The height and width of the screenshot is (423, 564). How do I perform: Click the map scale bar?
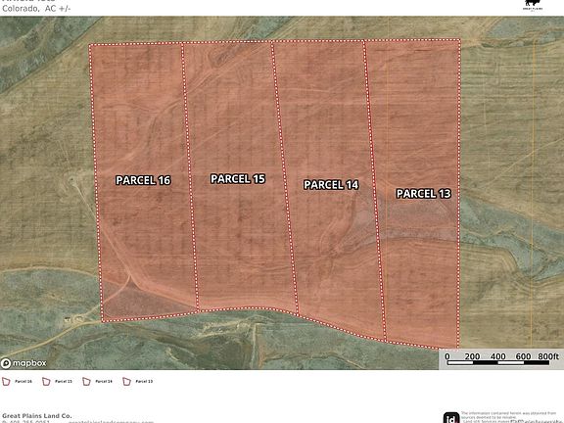[501, 359]
